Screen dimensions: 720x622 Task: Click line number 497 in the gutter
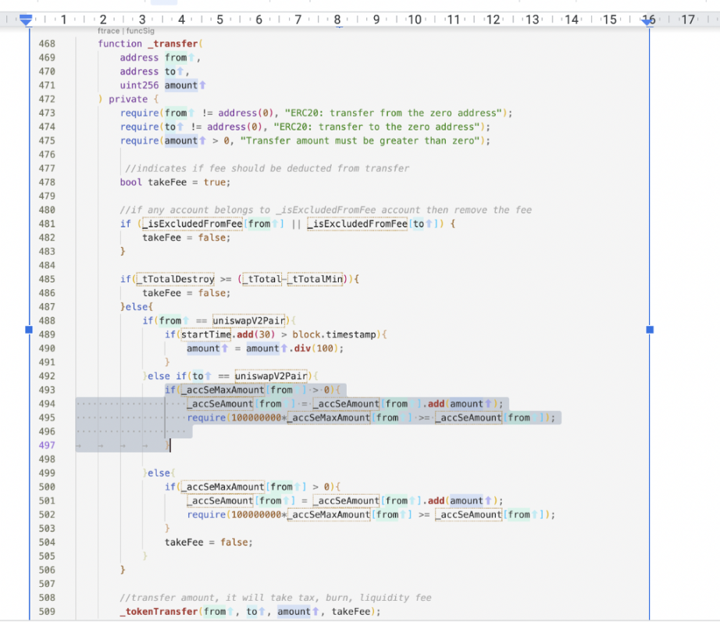click(x=47, y=445)
